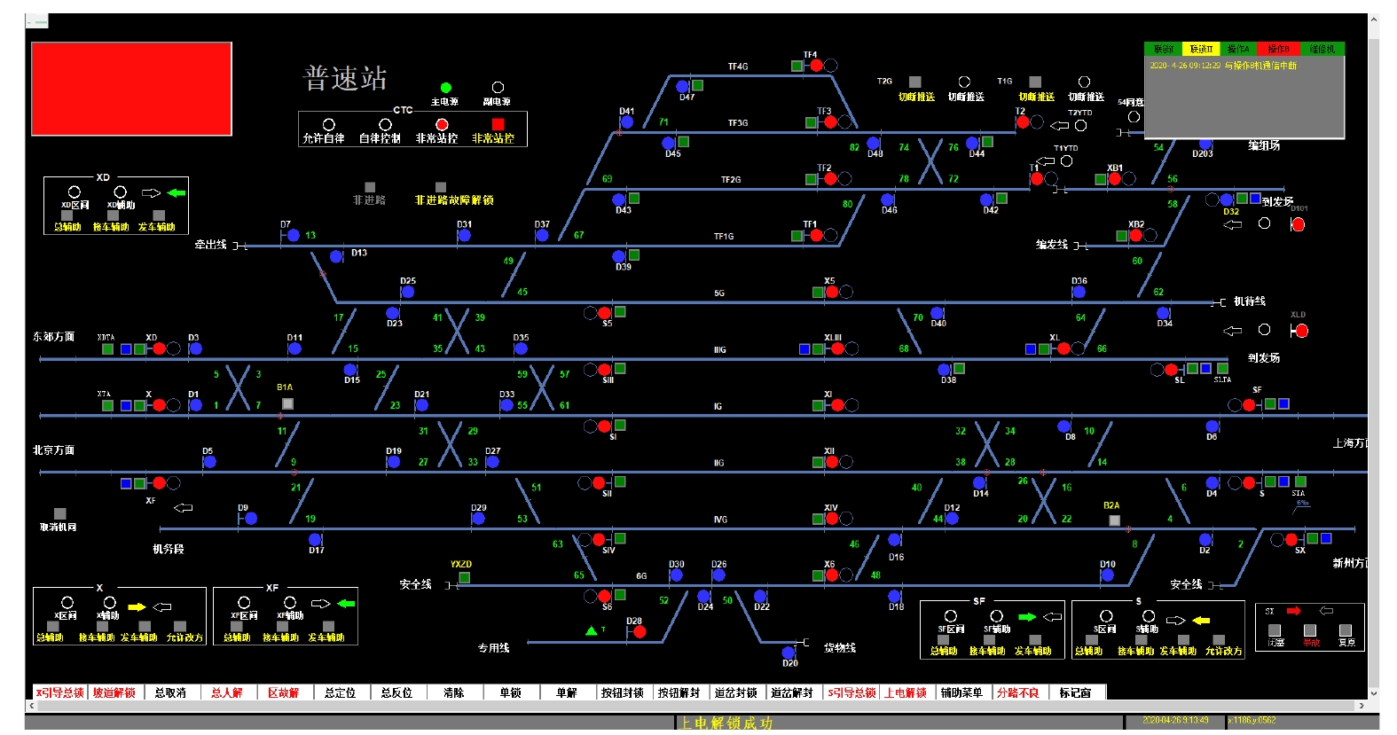1397x735 pixels.
Task: Click the red D101 signal lamp
Action: click(x=1298, y=224)
